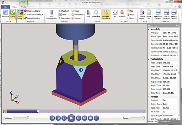
Task: Focus on Multiple Workpiece
Action: click(105, 14)
